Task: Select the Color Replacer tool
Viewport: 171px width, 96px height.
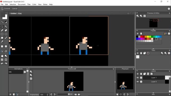Action: (6, 38)
